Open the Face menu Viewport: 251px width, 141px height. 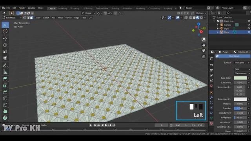84,18
